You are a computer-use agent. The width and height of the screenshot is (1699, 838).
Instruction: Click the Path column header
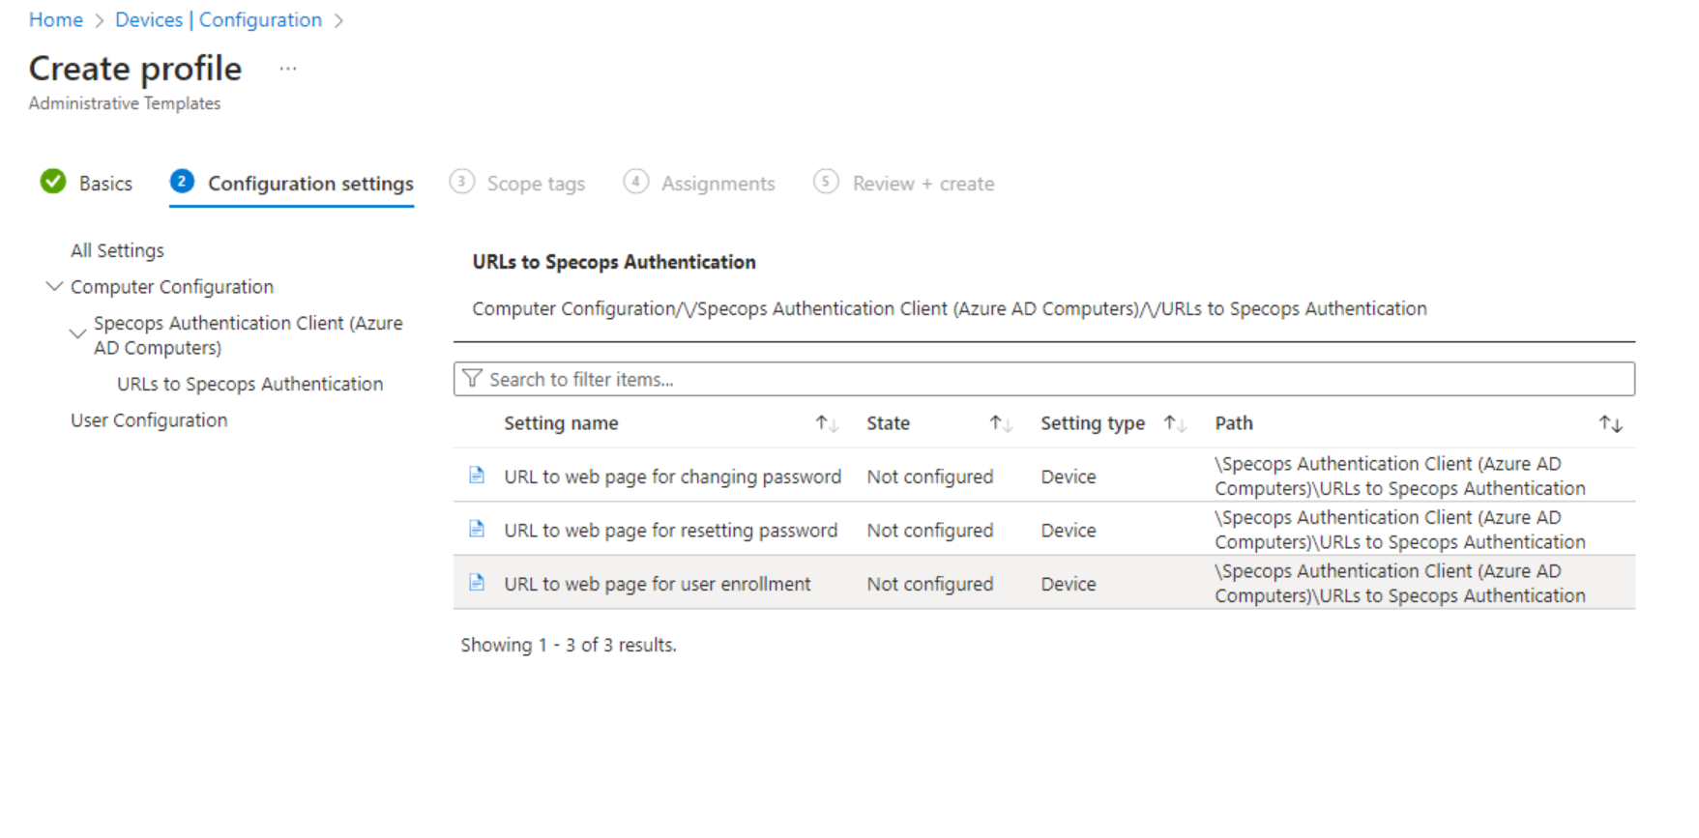tap(1234, 423)
